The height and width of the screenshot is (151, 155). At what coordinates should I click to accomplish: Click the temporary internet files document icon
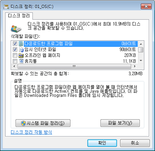click(x=21, y=50)
